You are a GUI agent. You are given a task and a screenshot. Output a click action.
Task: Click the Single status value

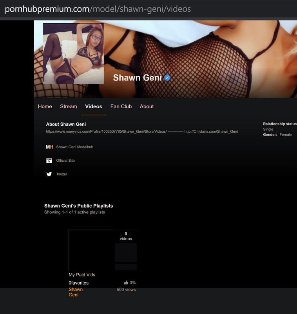pyautogui.click(x=268, y=130)
